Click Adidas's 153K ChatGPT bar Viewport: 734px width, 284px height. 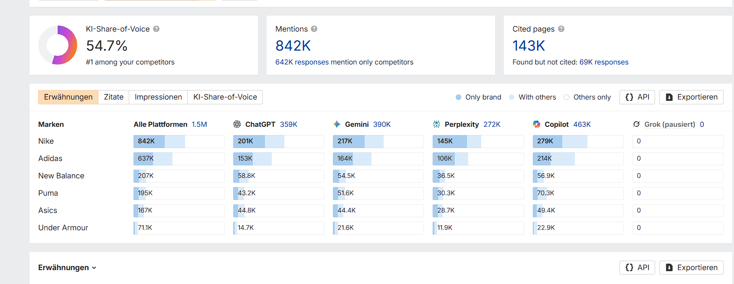pos(279,159)
